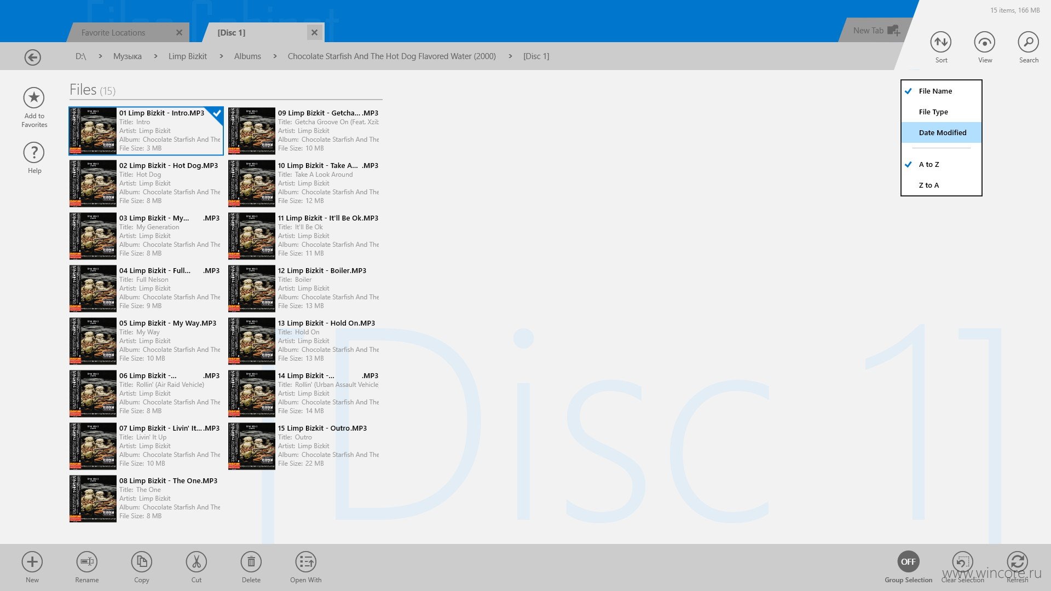Expand the chevron after Limp Bizkit in breadcrumb
The height and width of the screenshot is (591, 1051).
[221, 56]
